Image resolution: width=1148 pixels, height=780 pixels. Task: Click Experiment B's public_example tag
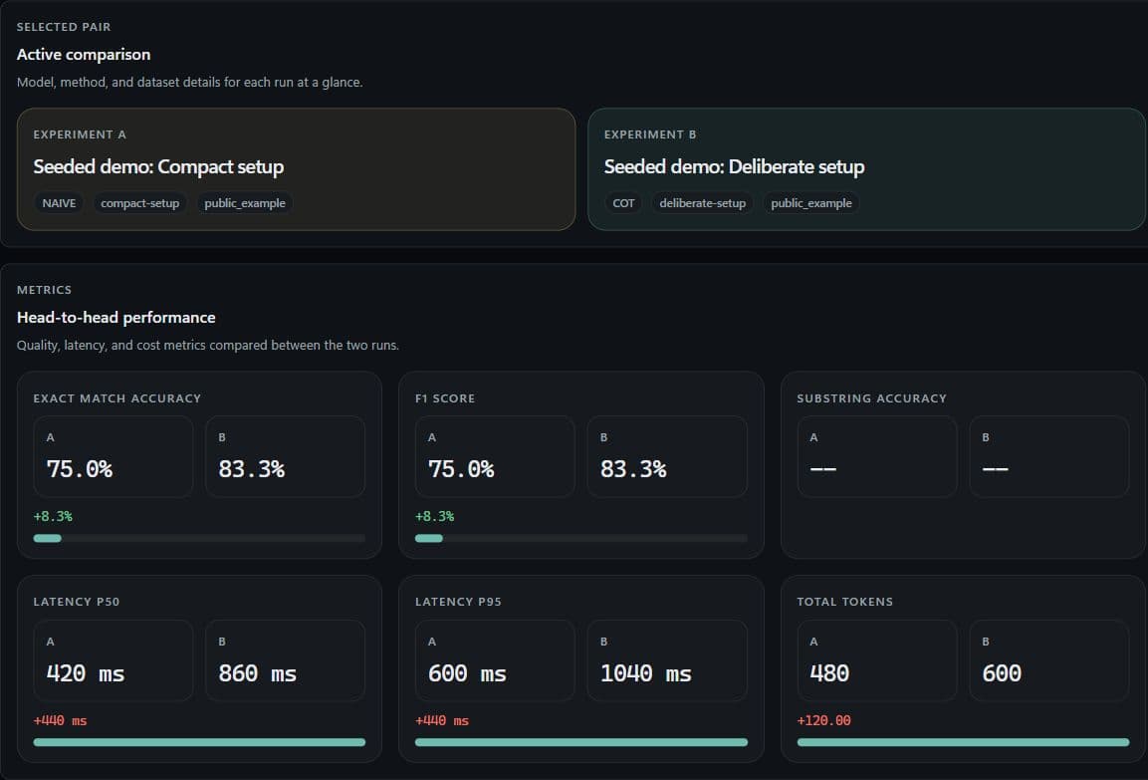(811, 203)
